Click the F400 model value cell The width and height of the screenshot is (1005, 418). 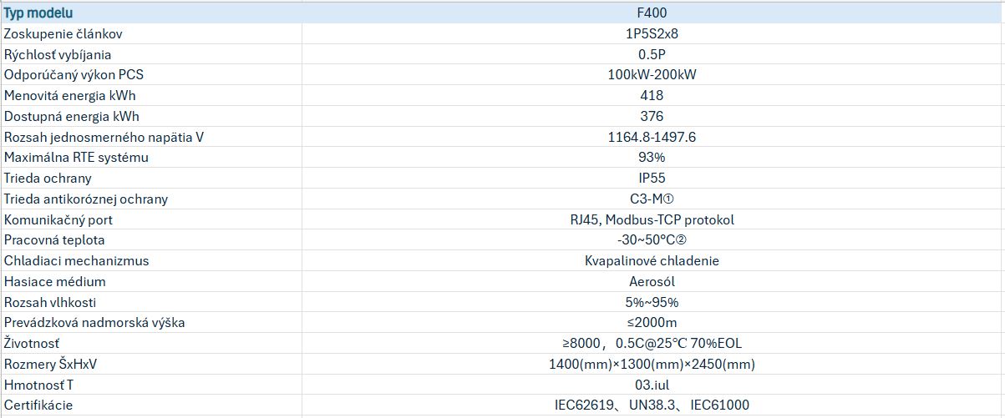point(652,13)
